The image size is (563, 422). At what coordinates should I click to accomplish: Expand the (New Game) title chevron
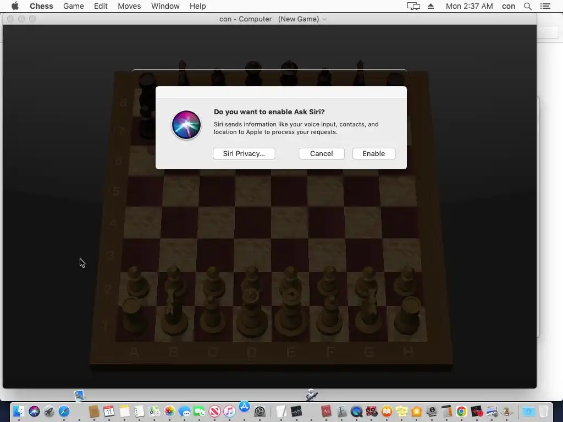324,19
